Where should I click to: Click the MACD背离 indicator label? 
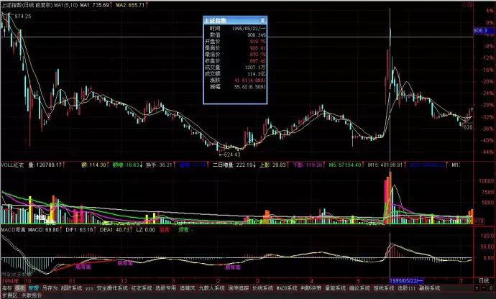[x=13, y=229]
